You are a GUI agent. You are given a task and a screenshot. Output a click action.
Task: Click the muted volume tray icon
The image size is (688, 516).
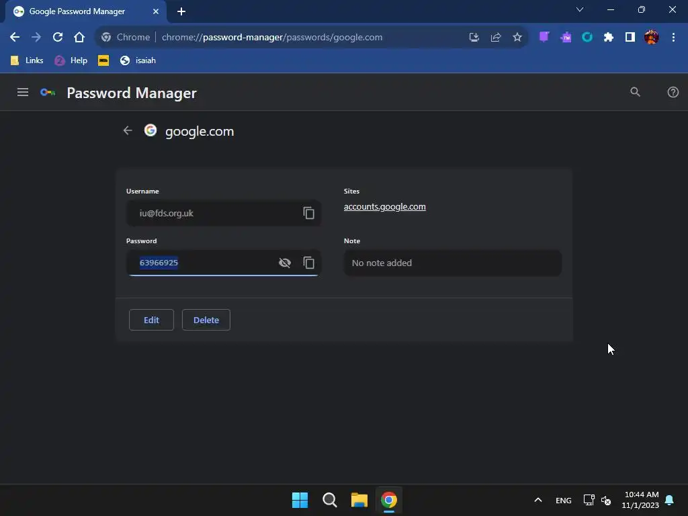coord(606,500)
